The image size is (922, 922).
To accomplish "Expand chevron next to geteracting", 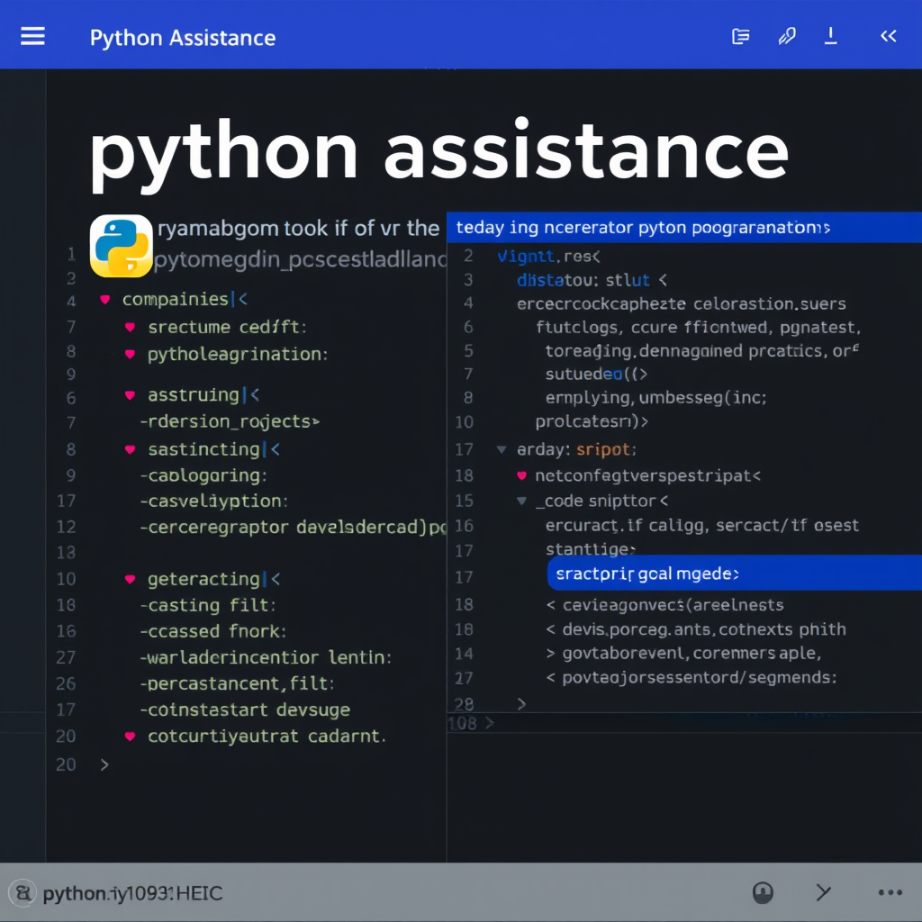I will 276,580.
